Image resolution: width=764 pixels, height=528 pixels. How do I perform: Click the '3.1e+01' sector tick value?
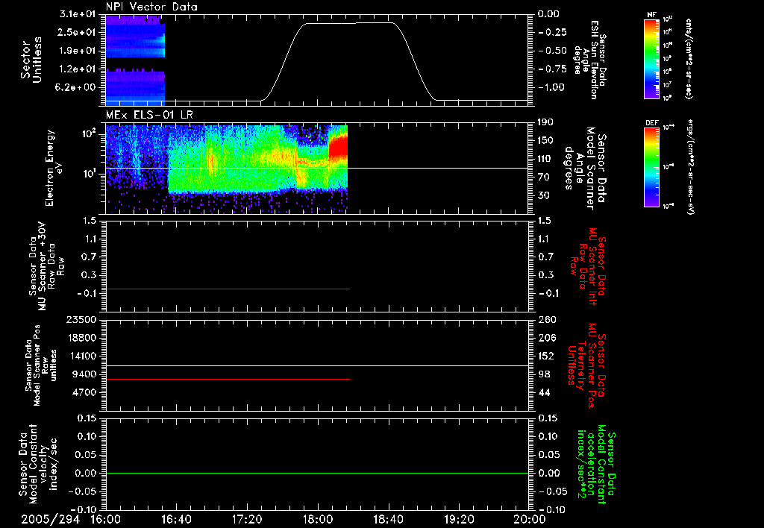tap(77, 13)
